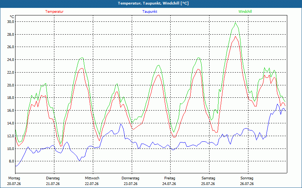Click the 10,0 y-axis value
Viewport: 302px width, 188px height.
click(11, 149)
